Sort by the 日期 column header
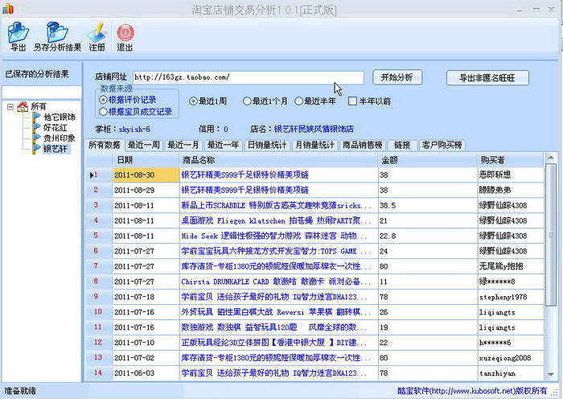 [x=146, y=160]
